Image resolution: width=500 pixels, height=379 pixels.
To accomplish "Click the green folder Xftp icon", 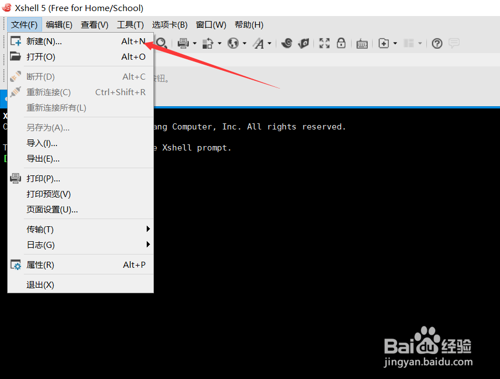I will (303, 43).
